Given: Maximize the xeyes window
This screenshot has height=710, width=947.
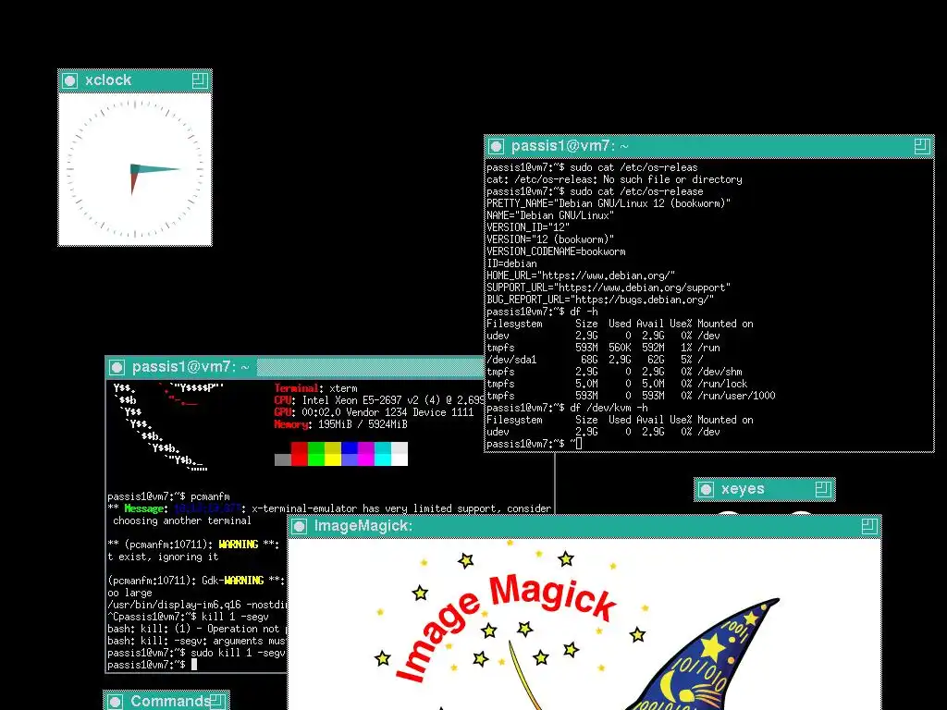Looking at the screenshot, I should click(823, 489).
